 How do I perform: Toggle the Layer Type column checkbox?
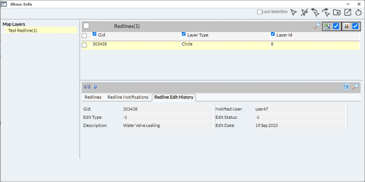[x=184, y=34]
